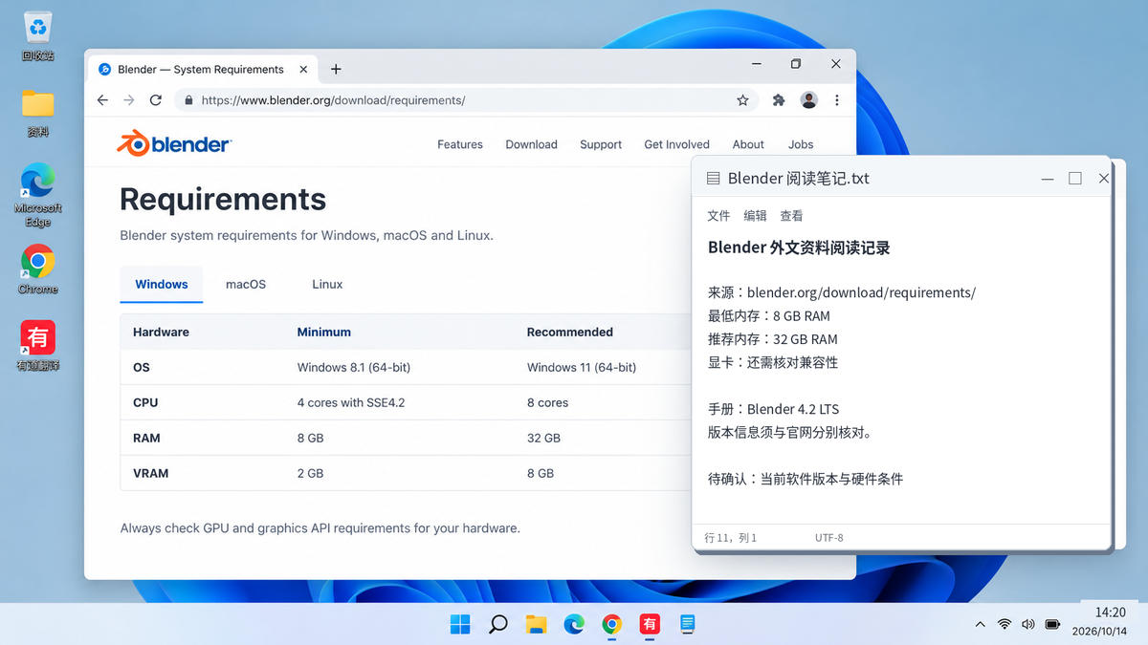The height and width of the screenshot is (645, 1148).
Task: Click the Blender logo
Action: coord(173,144)
